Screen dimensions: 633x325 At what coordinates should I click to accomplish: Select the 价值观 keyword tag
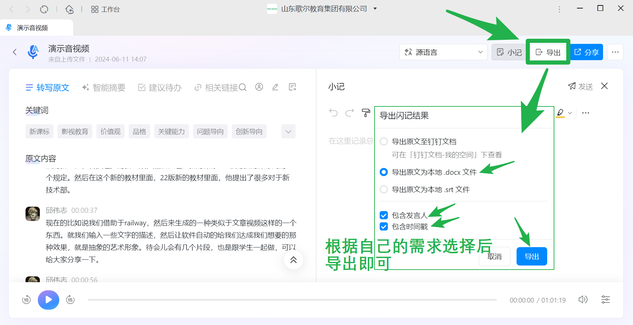pyautogui.click(x=110, y=132)
